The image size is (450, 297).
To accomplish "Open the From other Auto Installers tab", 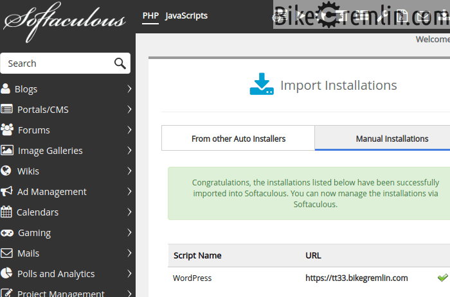I will click(239, 138).
